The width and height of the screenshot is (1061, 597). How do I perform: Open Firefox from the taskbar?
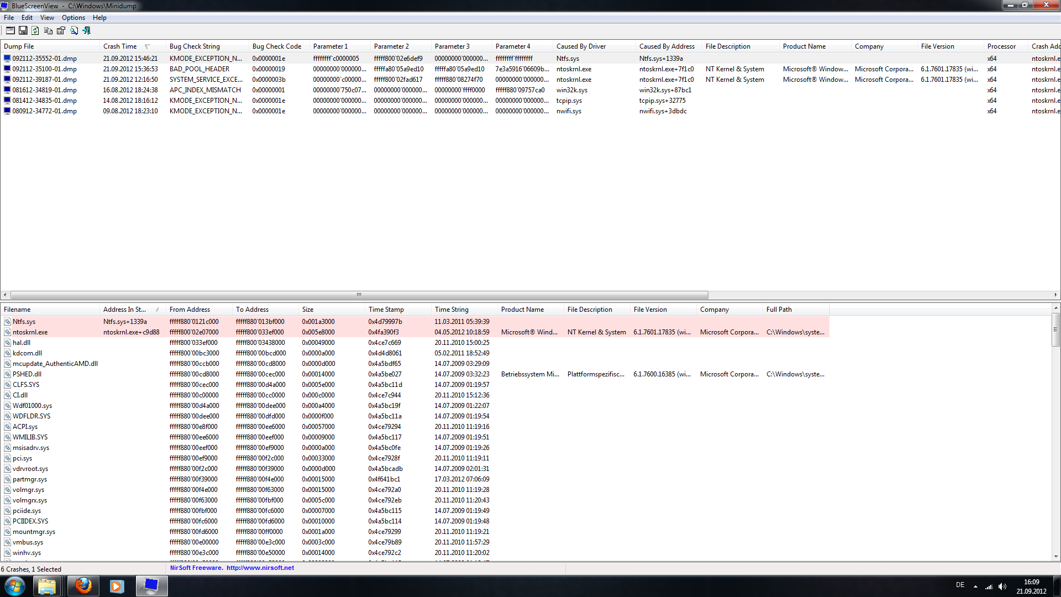coord(83,586)
